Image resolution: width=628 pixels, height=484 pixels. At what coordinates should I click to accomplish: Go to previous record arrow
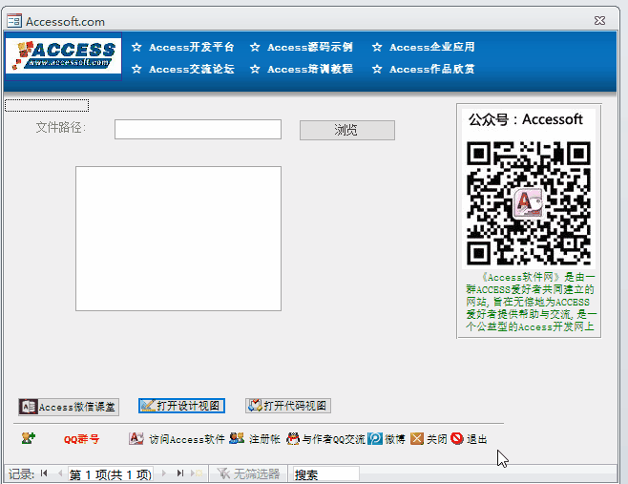pyautogui.click(x=60, y=473)
